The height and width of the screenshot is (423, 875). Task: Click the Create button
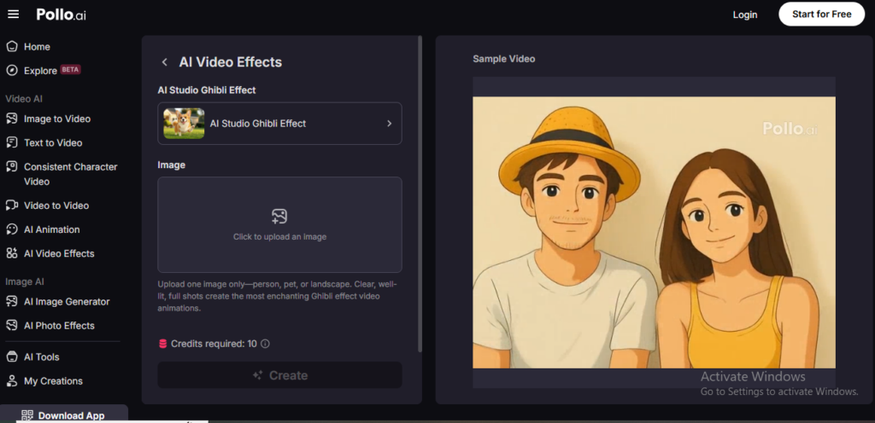tap(279, 375)
